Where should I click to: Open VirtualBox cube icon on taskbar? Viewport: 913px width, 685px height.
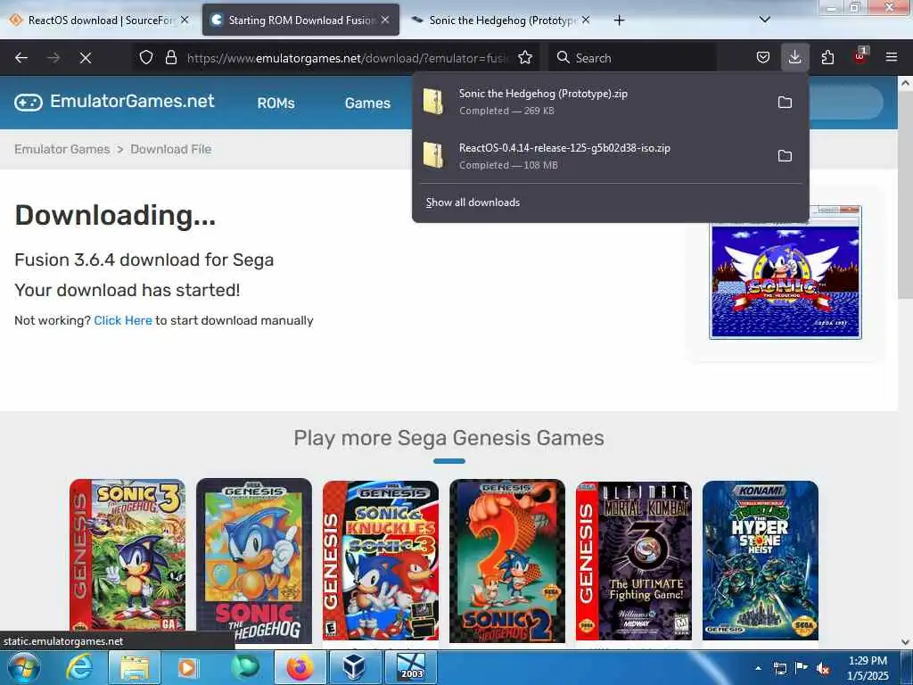pyautogui.click(x=355, y=667)
